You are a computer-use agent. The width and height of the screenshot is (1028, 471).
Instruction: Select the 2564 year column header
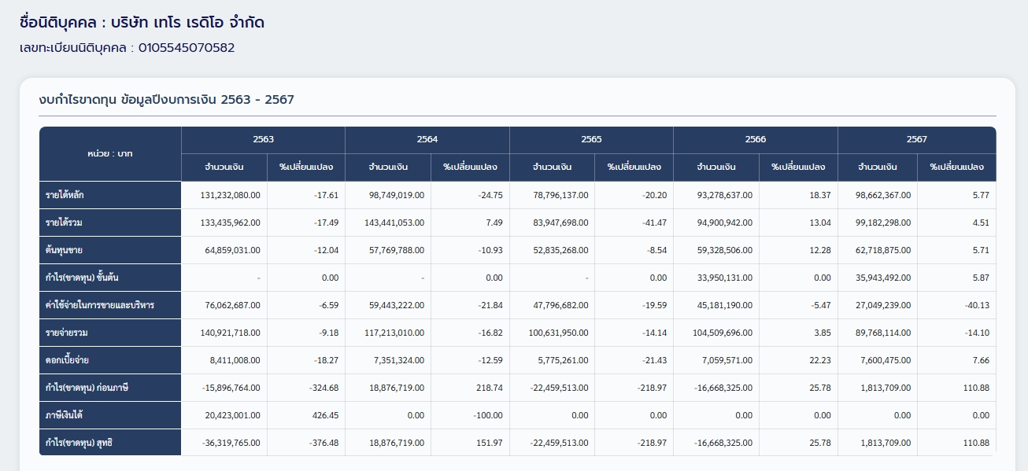tap(427, 139)
